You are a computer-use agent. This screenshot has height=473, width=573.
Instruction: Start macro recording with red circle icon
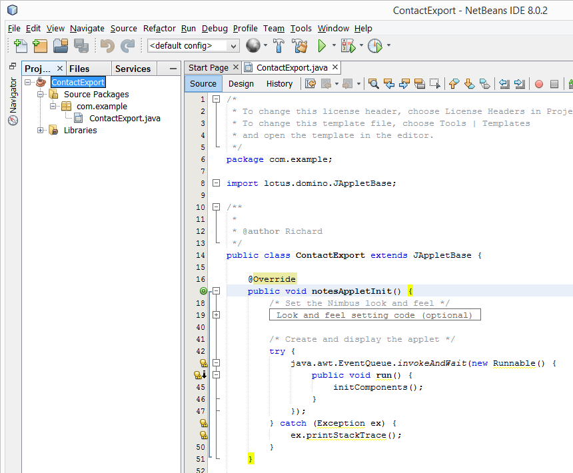(x=539, y=84)
